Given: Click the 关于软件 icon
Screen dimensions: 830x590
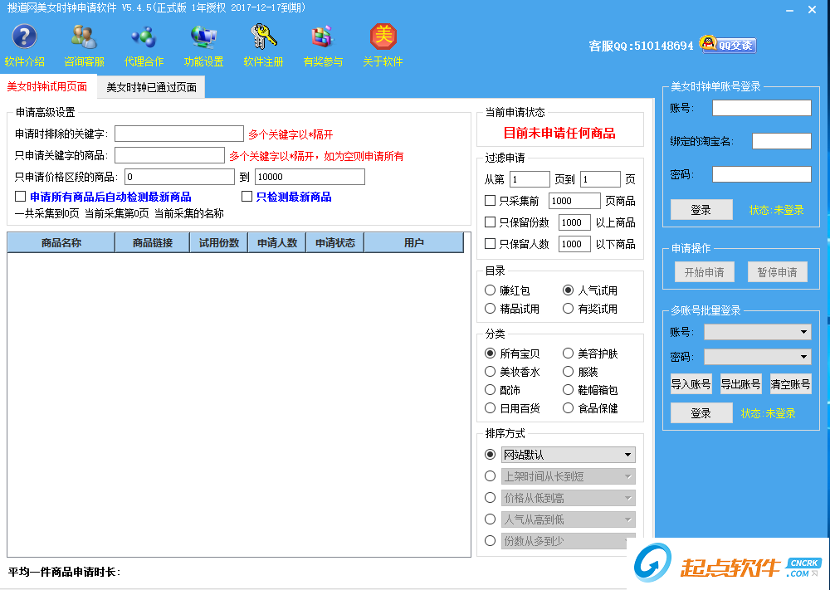Looking at the screenshot, I should coord(383,43).
